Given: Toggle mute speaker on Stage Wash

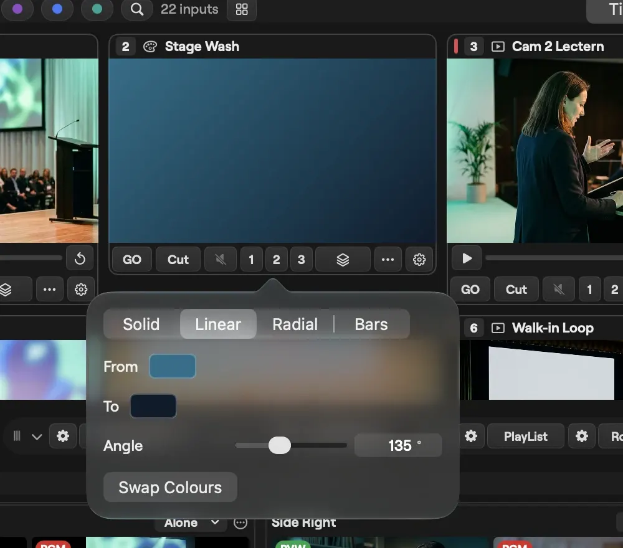Looking at the screenshot, I should click(x=221, y=259).
